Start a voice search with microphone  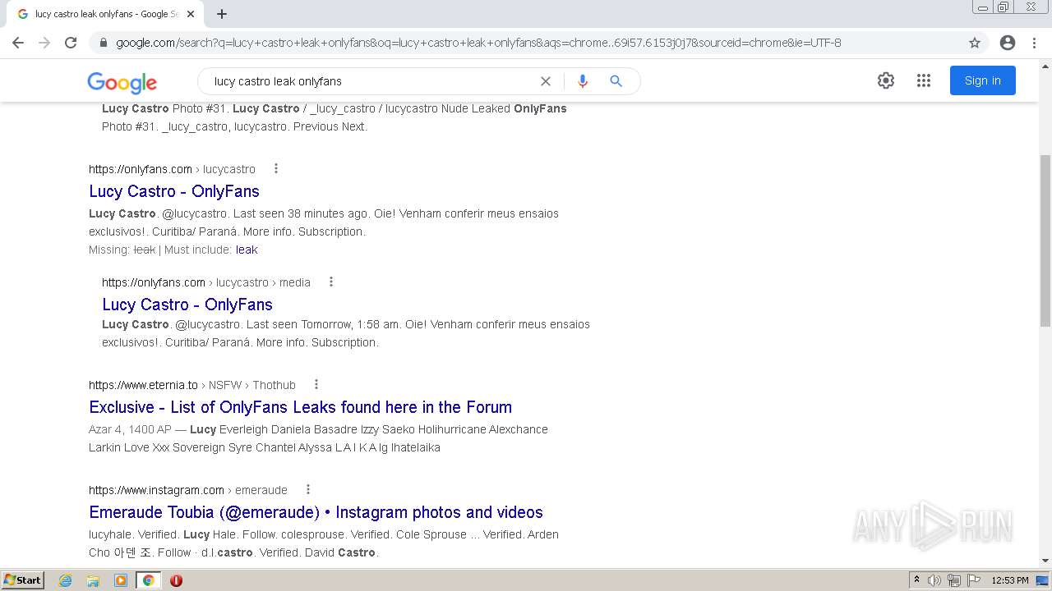(583, 81)
